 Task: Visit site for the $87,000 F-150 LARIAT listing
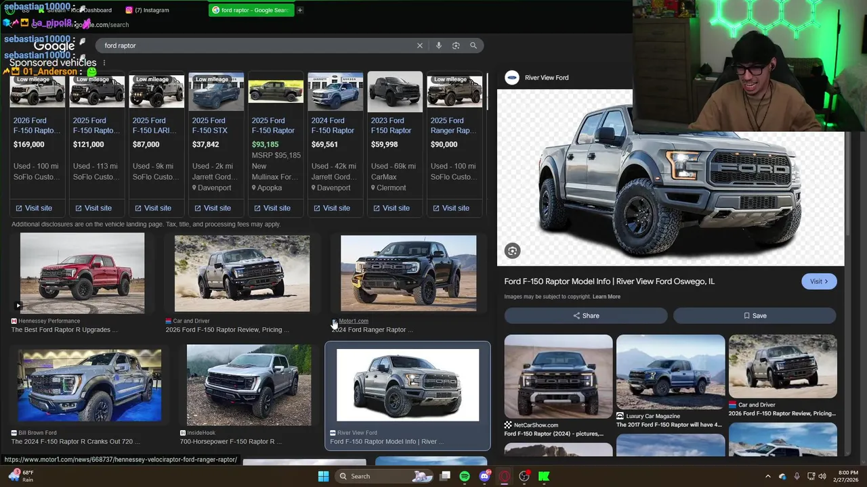pyautogui.click(x=153, y=208)
